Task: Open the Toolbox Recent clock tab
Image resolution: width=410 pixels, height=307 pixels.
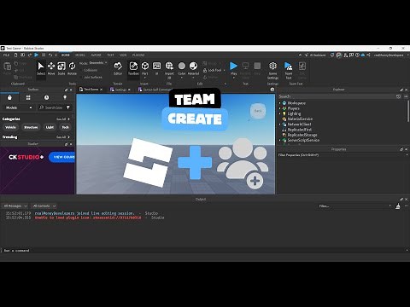Action: 46,97
